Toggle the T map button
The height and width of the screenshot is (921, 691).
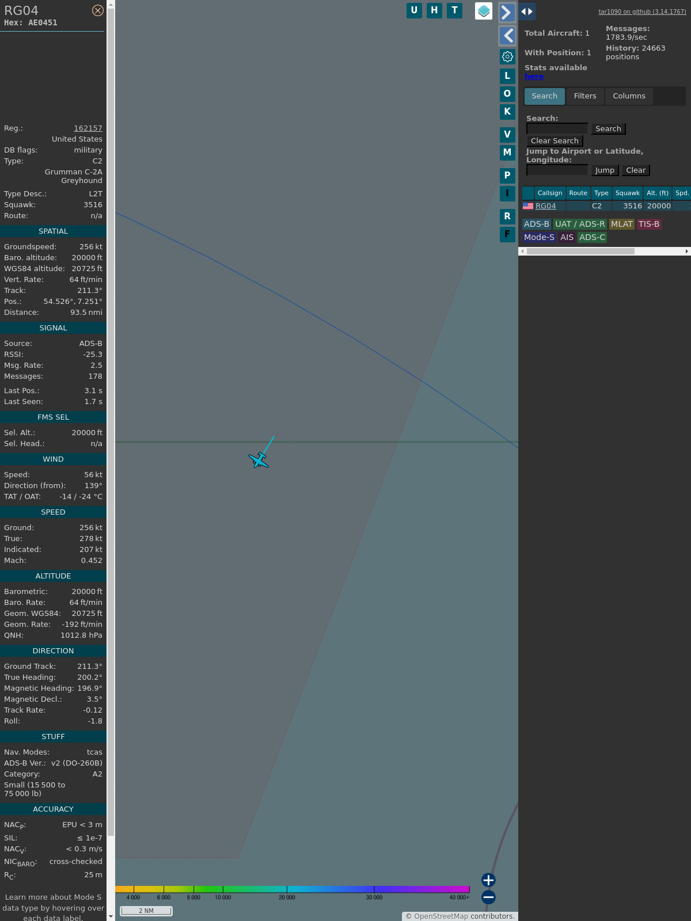(x=454, y=10)
